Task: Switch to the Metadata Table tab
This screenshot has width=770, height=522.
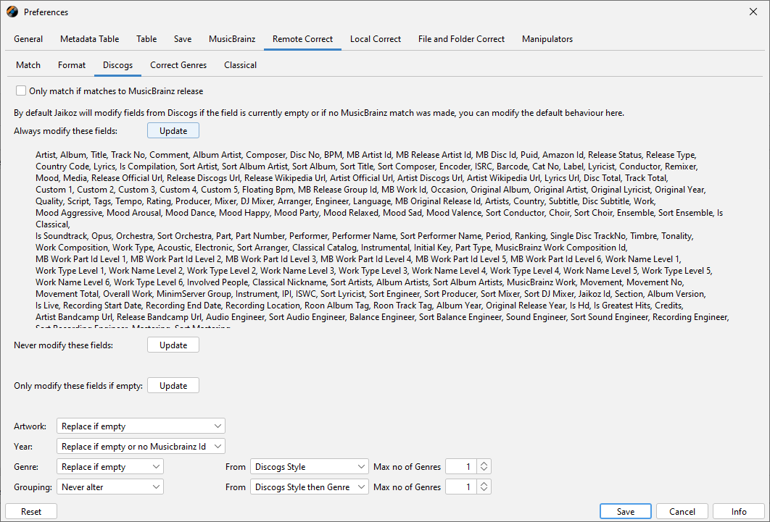Action: point(89,39)
